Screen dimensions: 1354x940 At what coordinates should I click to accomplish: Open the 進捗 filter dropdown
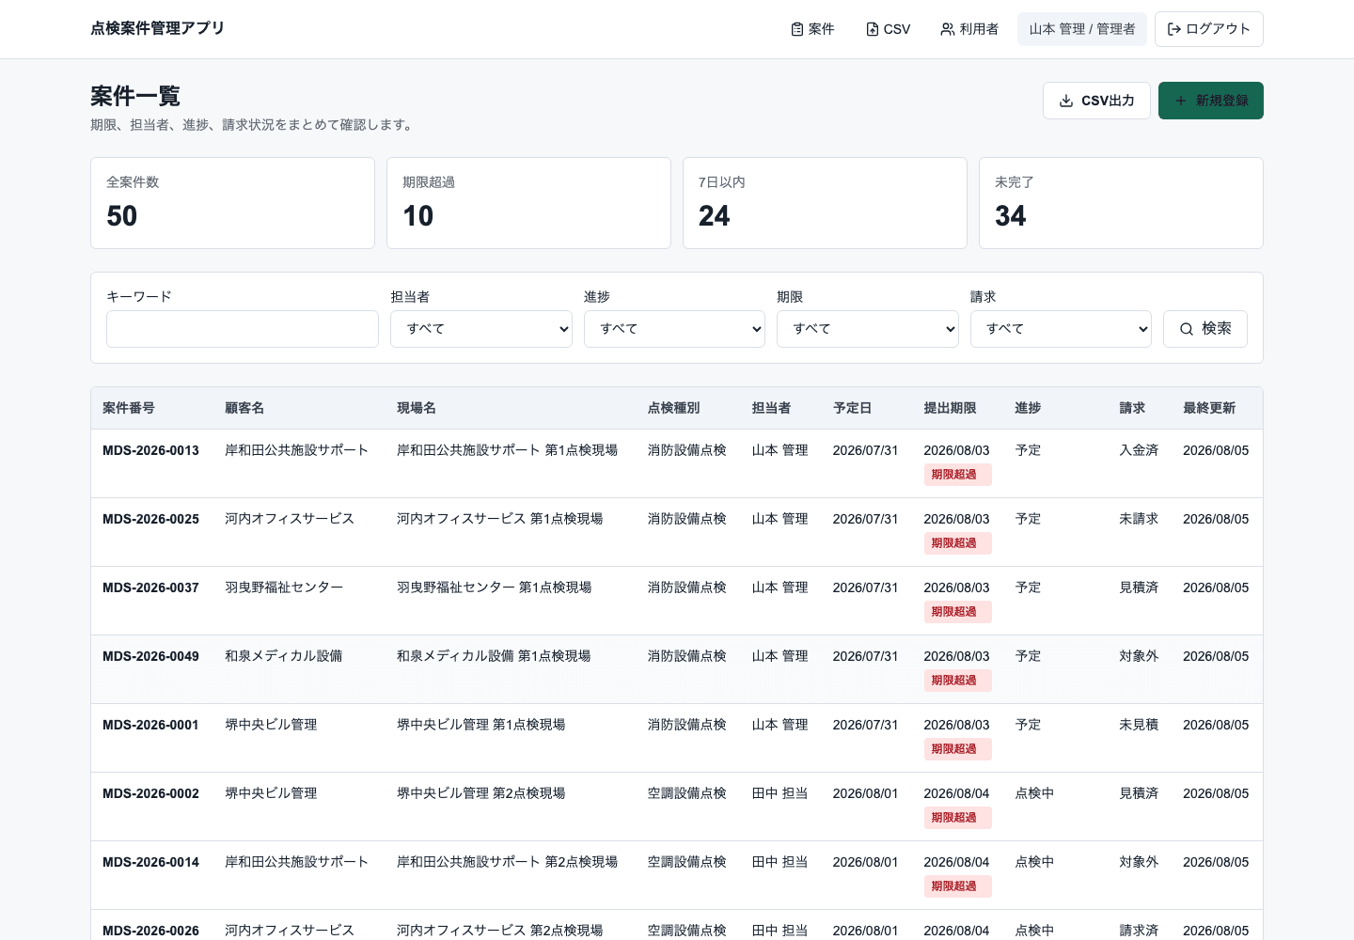[674, 329]
